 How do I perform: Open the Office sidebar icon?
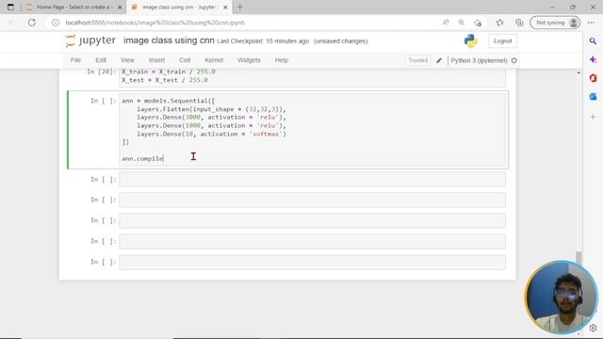(593, 78)
